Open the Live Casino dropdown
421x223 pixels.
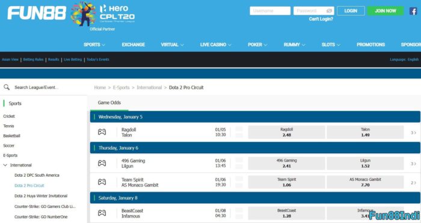click(x=215, y=44)
